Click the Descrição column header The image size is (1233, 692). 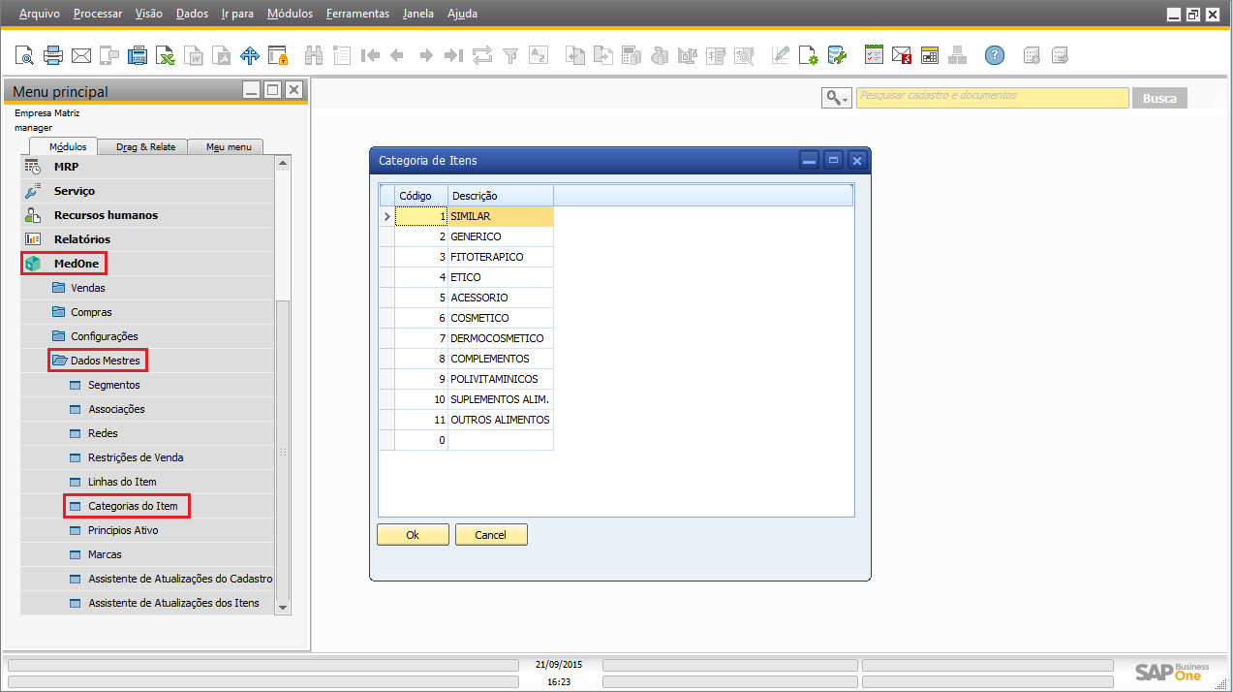click(x=501, y=196)
